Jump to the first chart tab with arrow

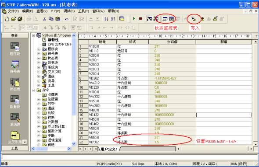[80, 149]
